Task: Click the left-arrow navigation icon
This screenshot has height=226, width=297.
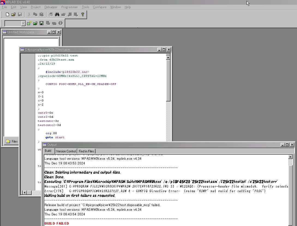Action: point(70,14)
